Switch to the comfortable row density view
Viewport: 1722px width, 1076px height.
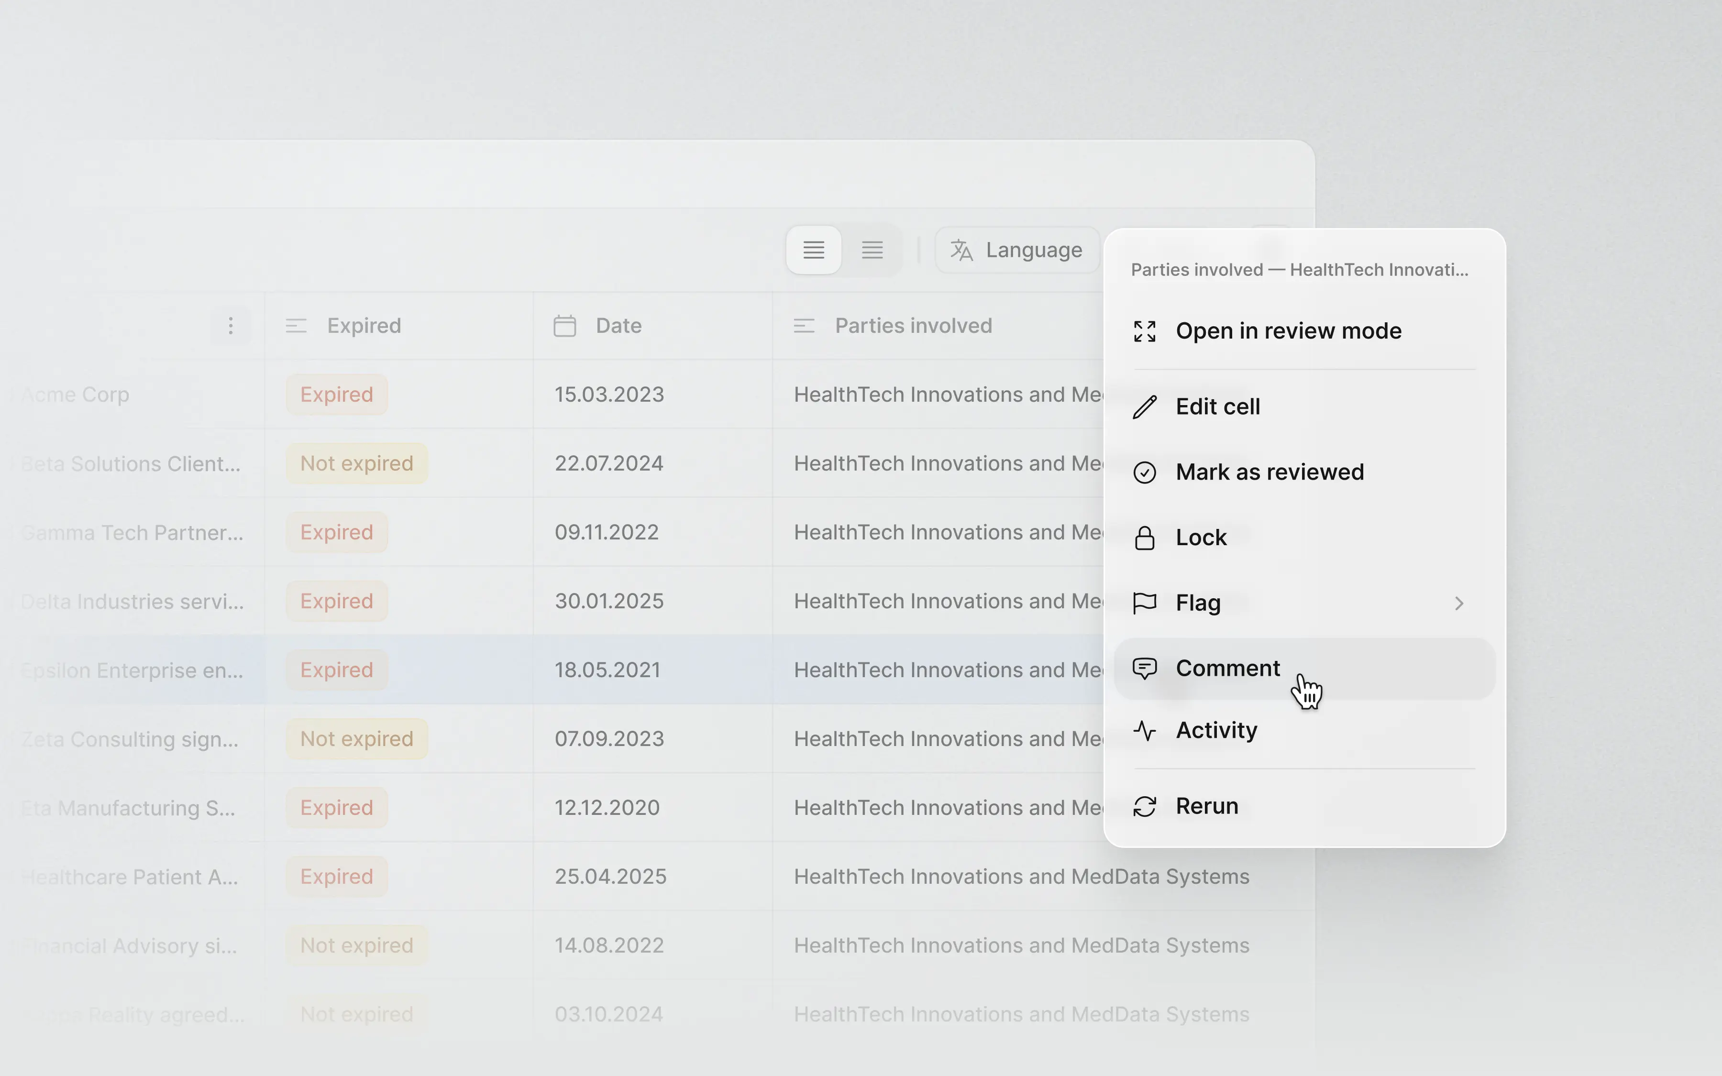pos(813,251)
